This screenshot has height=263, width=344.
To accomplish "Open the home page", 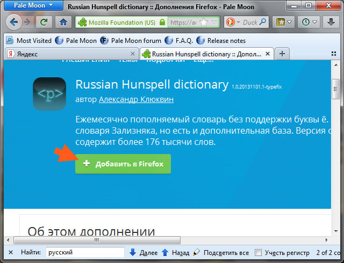I will pyautogui.click(x=63, y=22).
